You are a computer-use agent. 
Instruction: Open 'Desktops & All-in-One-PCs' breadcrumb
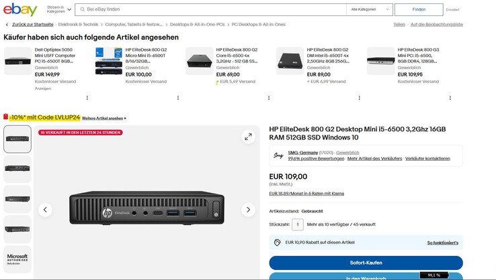point(197,24)
